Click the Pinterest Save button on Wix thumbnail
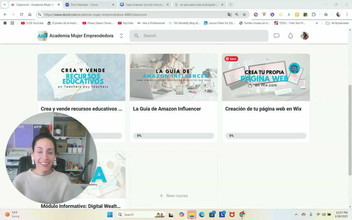The height and width of the screenshot is (220, 352). 231,59
